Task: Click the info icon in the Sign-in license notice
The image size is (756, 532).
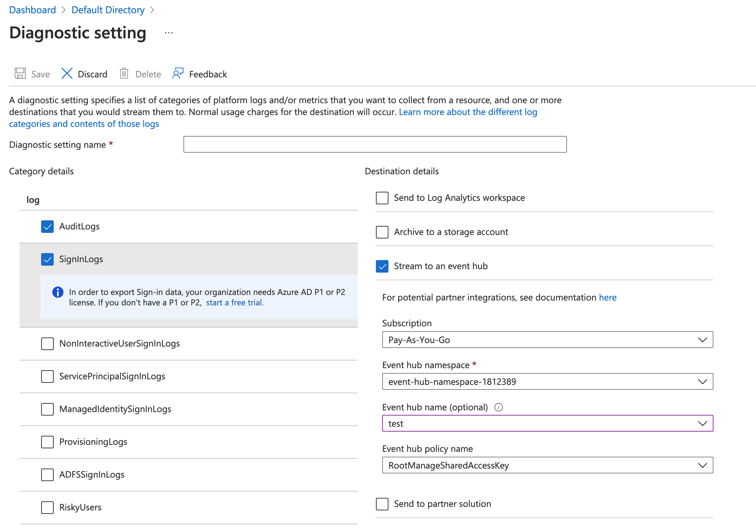Action: (58, 292)
